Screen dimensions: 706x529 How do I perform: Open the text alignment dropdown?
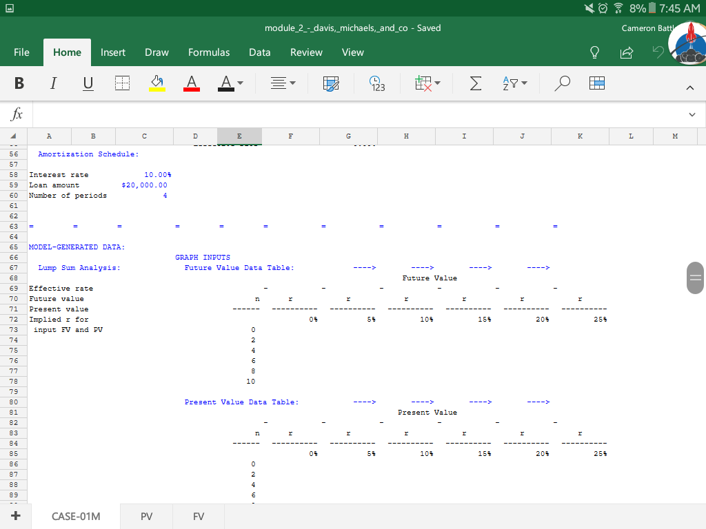coord(283,83)
